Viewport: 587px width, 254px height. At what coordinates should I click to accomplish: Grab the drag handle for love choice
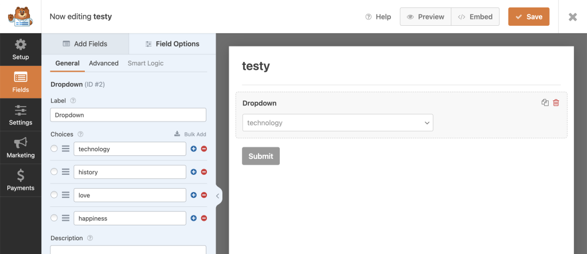(x=65, y=195)
